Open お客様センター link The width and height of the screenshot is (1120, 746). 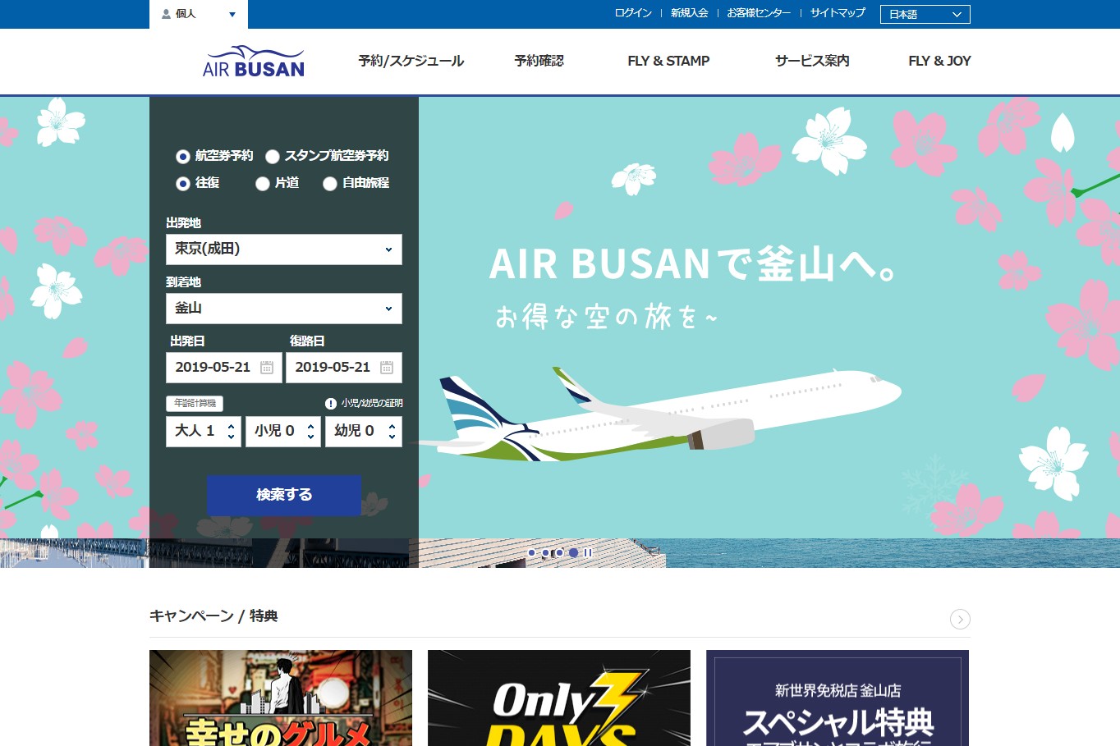(759, 13)
